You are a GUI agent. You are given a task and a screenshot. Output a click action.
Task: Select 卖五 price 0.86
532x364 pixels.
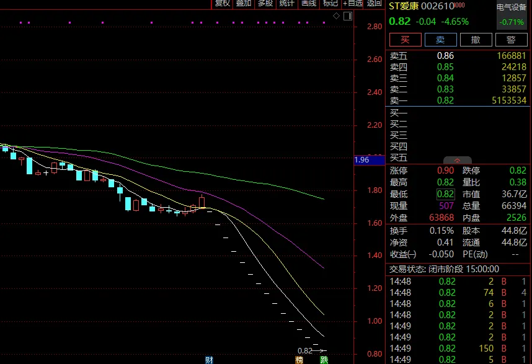tap(445, 56)
